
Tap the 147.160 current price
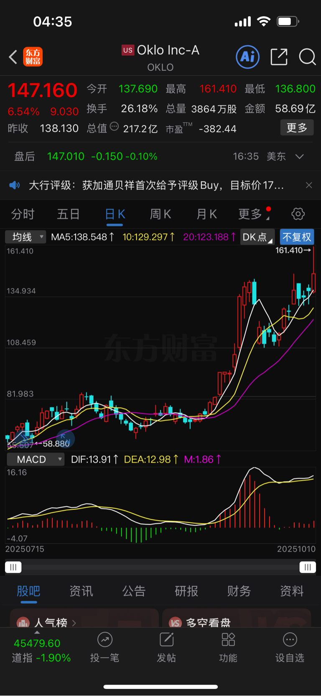click(43, 90)
